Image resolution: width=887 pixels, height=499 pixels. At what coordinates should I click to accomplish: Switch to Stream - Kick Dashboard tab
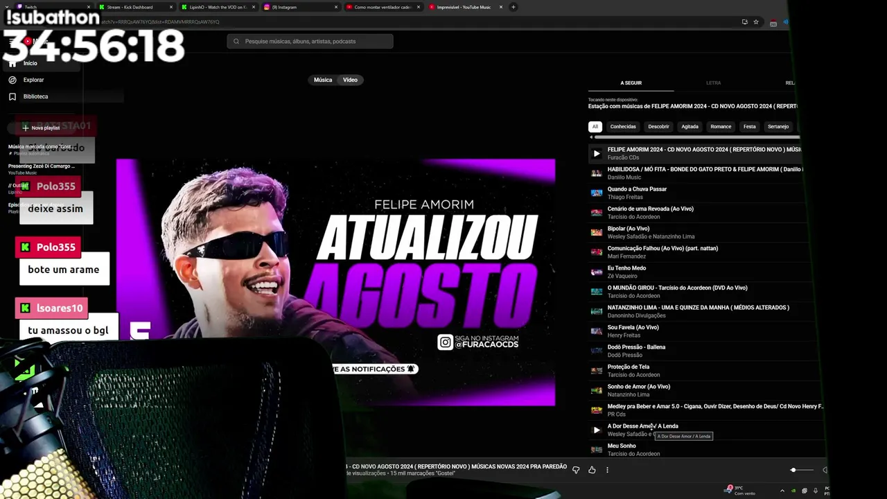point(135,7)
